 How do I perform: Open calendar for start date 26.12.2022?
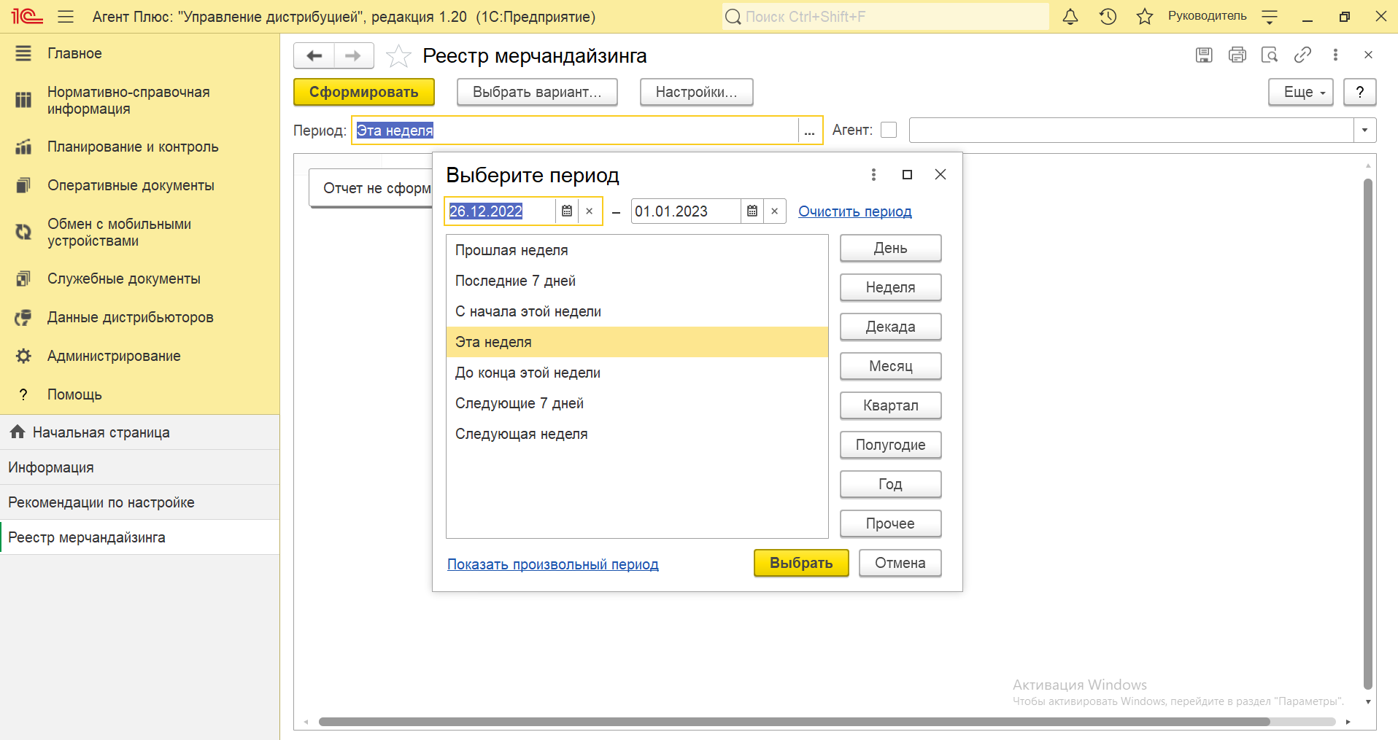tap(567, 211)
